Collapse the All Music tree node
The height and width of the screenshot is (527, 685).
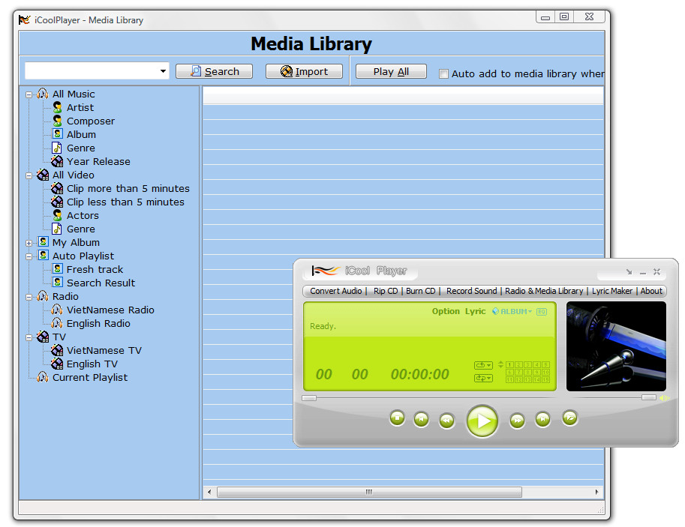coord(29,94)
